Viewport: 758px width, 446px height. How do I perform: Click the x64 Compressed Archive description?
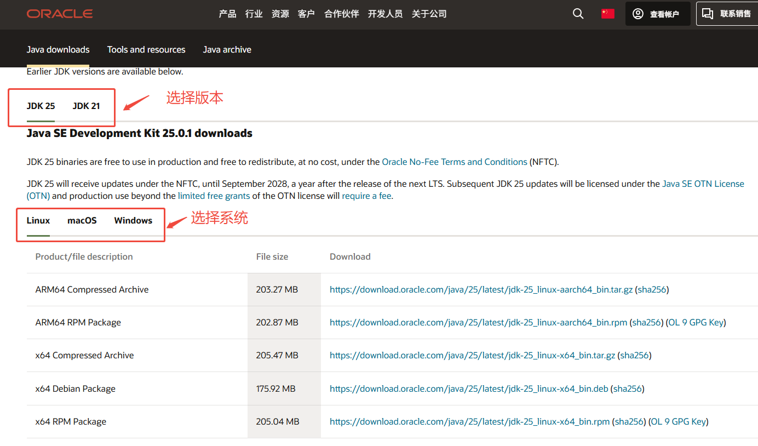click(x=85, y=355)
